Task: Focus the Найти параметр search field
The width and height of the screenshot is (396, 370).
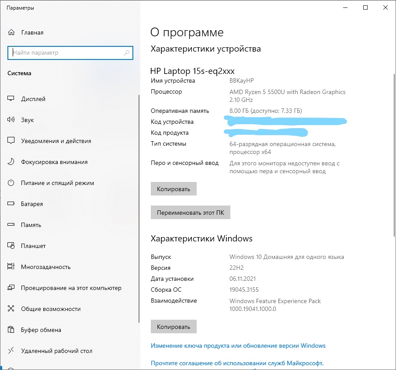Action: [x=70, y=53]
